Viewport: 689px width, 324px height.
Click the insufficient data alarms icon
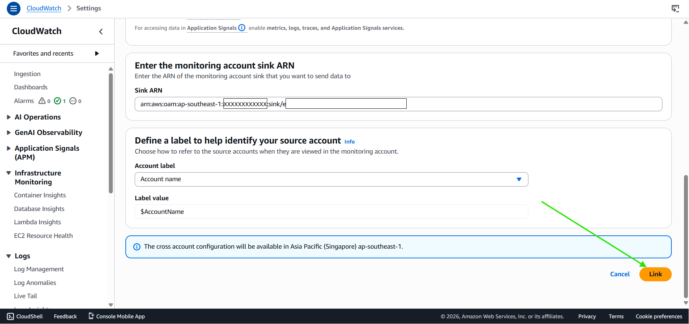click(73, 101)
